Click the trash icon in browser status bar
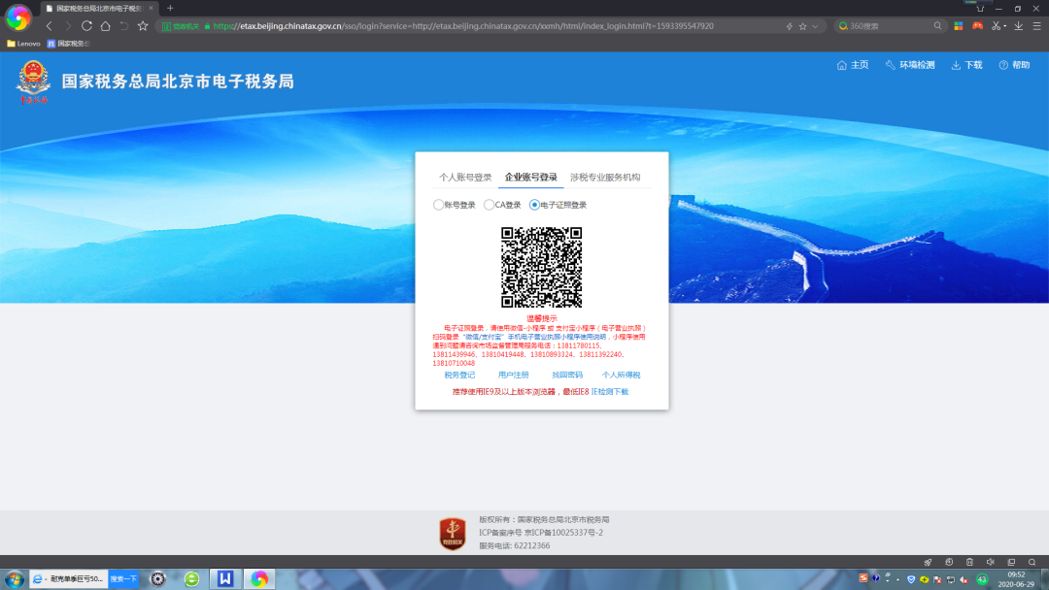The width and height of the screenshot is (1049, 590). tap(969, 562)
